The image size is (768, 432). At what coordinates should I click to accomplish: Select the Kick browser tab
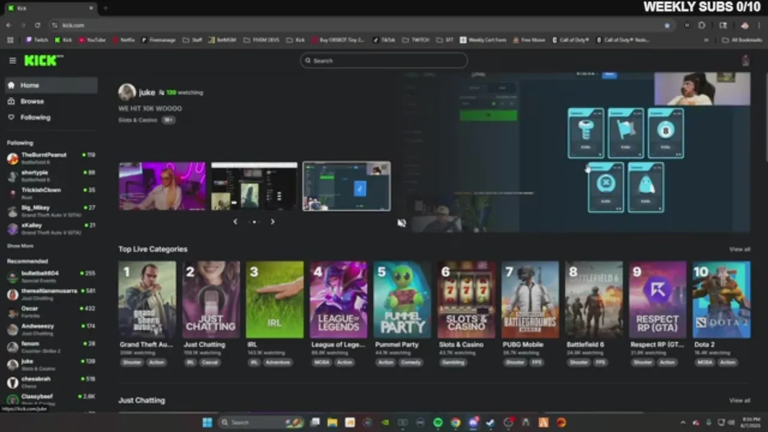[x=50, y=8]
